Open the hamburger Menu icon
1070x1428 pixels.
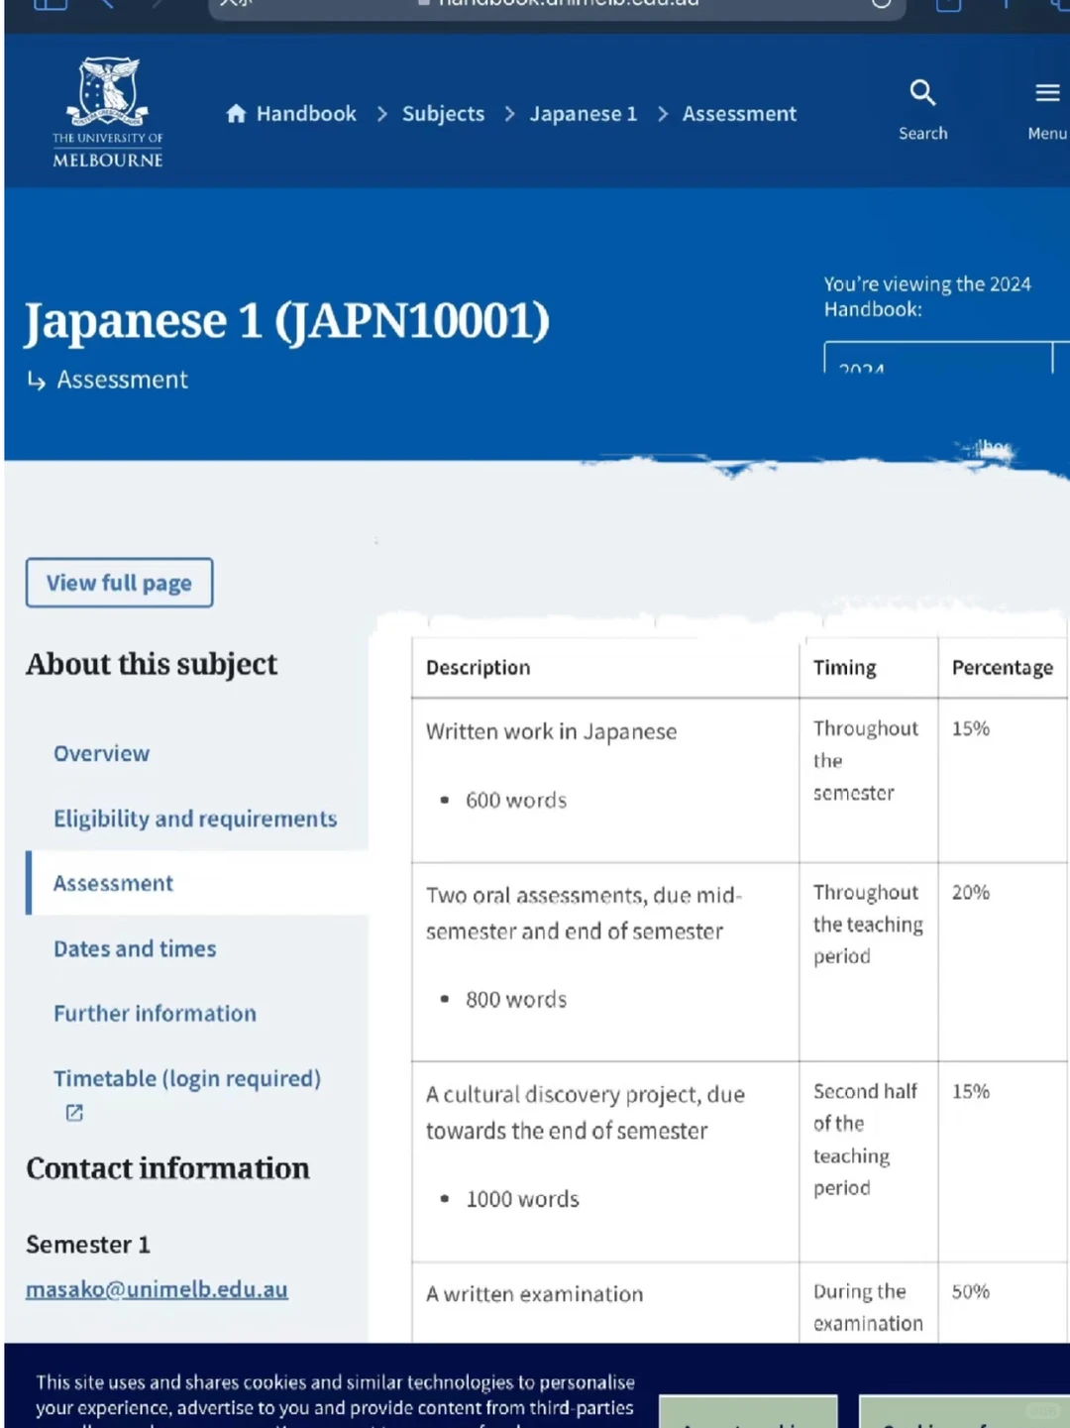coord(1047,93)
